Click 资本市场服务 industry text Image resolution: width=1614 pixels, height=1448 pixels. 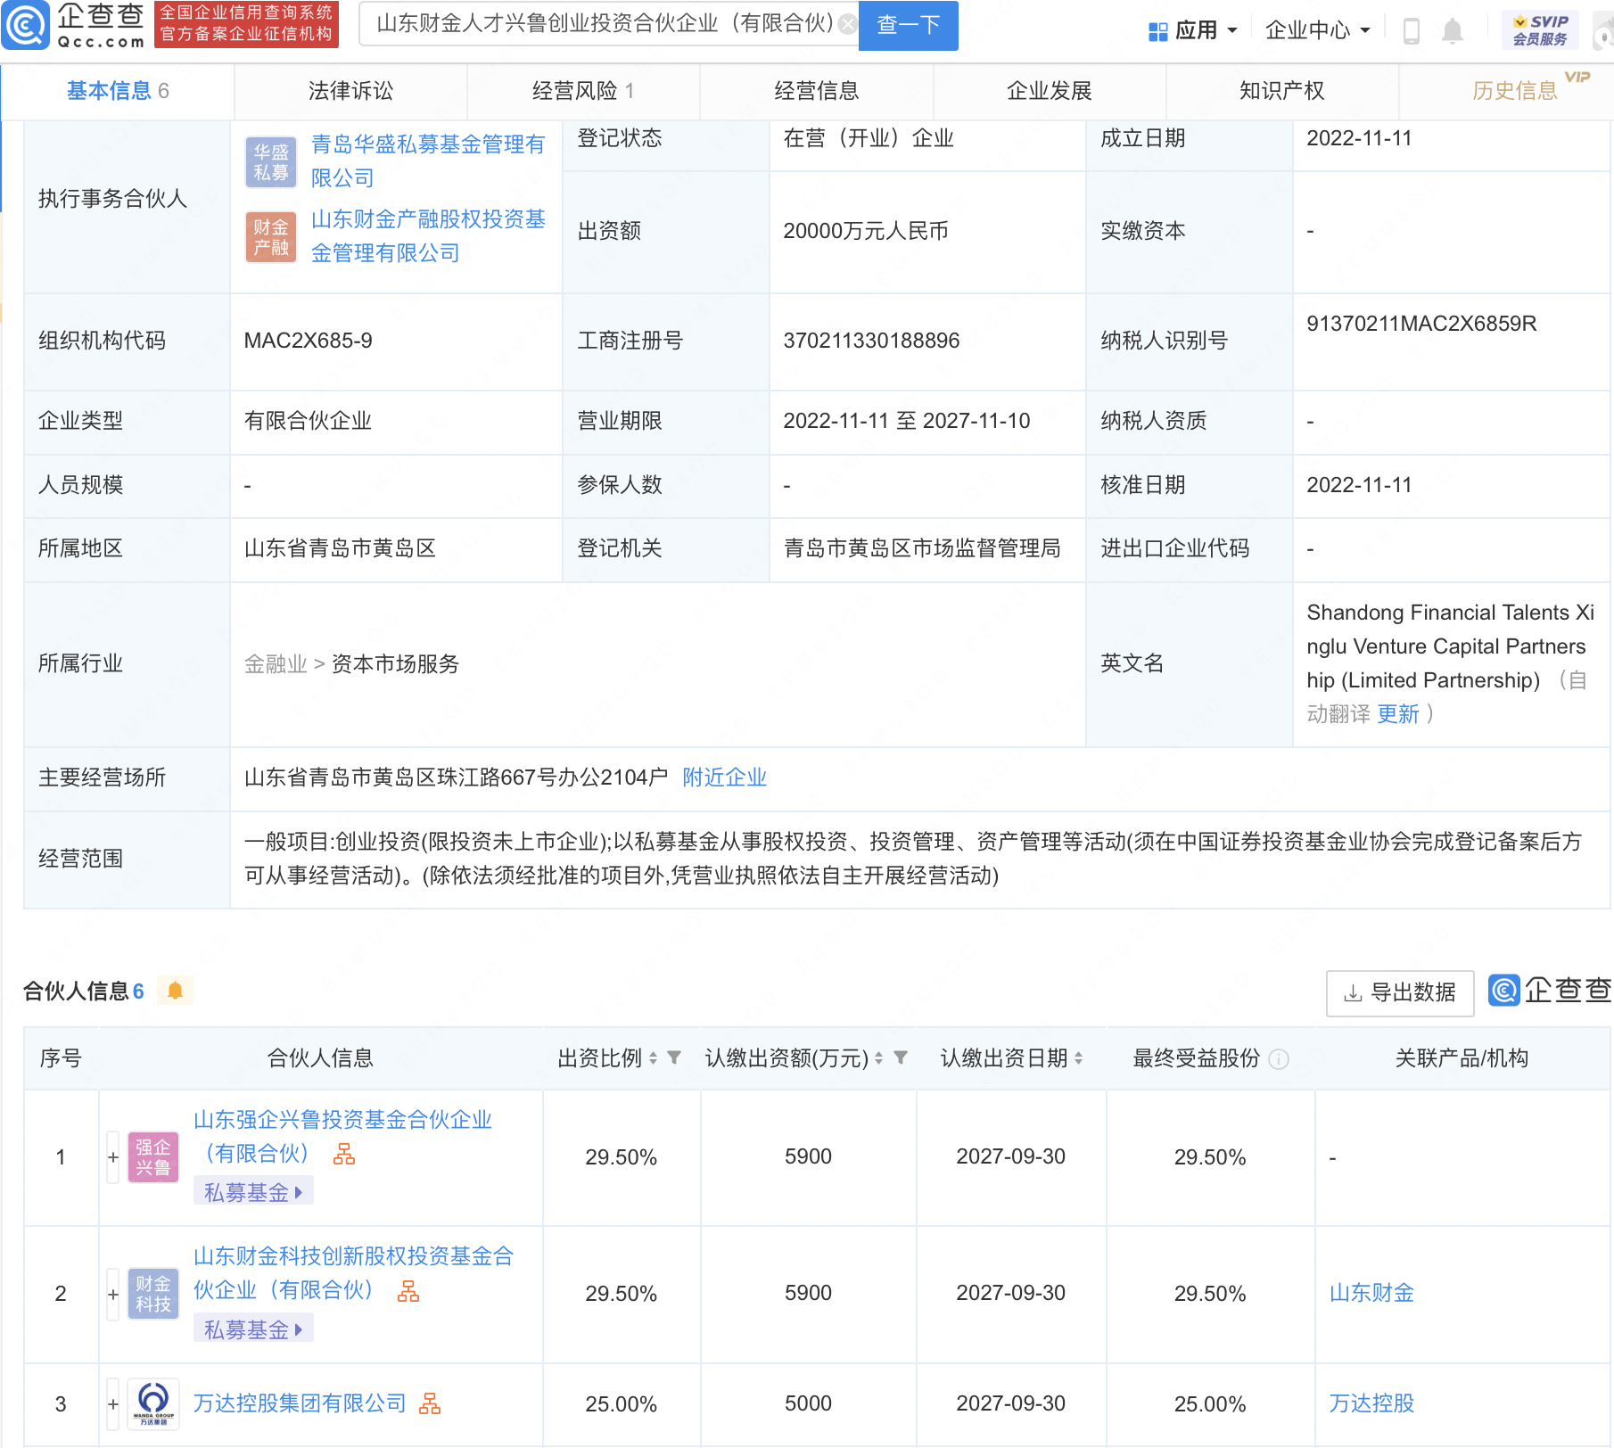395,664
